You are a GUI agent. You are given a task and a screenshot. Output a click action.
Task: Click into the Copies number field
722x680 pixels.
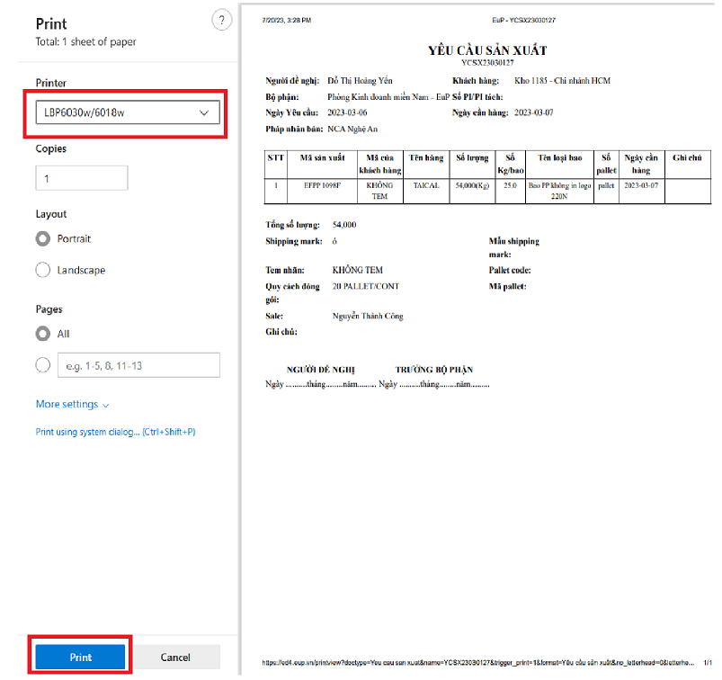(x=82, y=178)
